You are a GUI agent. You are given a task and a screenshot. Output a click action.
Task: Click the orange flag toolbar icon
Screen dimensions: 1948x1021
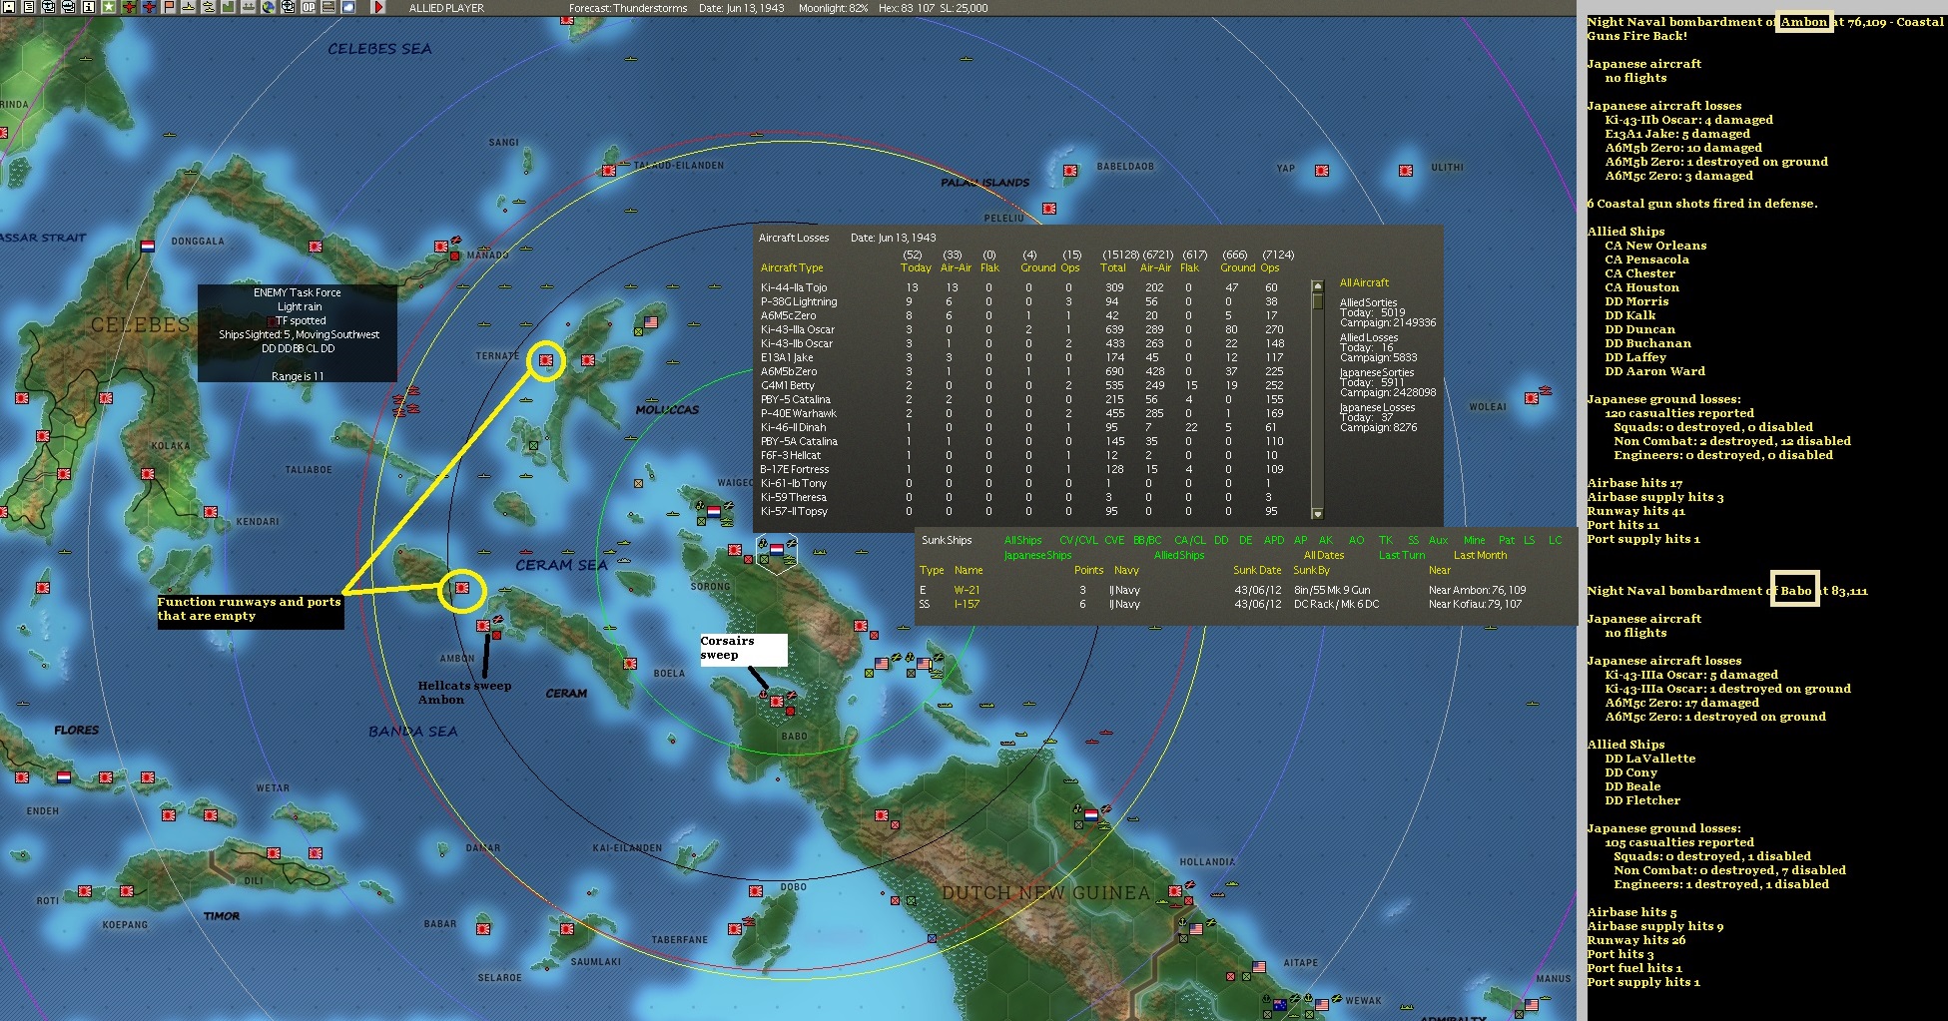coord(169,7)
